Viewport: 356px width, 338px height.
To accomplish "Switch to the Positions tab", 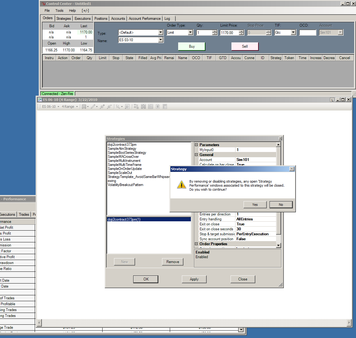I will coord(101,19).
